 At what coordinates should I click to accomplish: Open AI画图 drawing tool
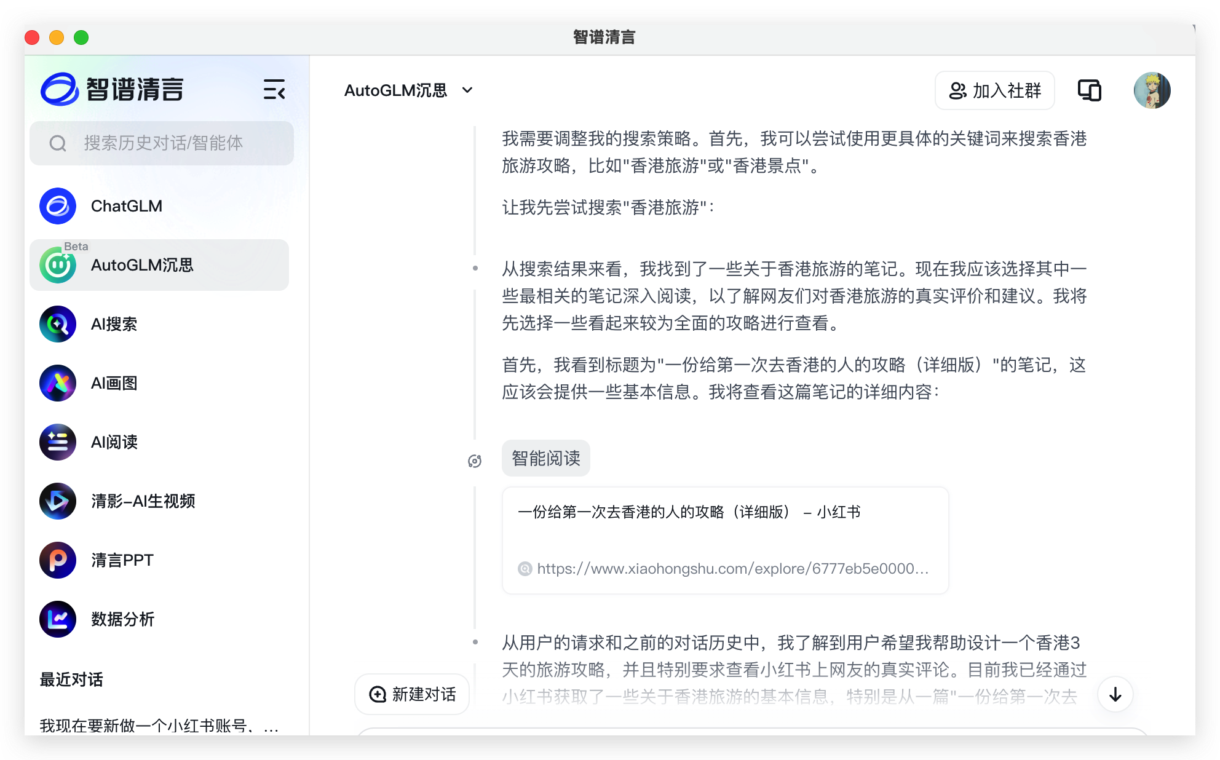114,383
